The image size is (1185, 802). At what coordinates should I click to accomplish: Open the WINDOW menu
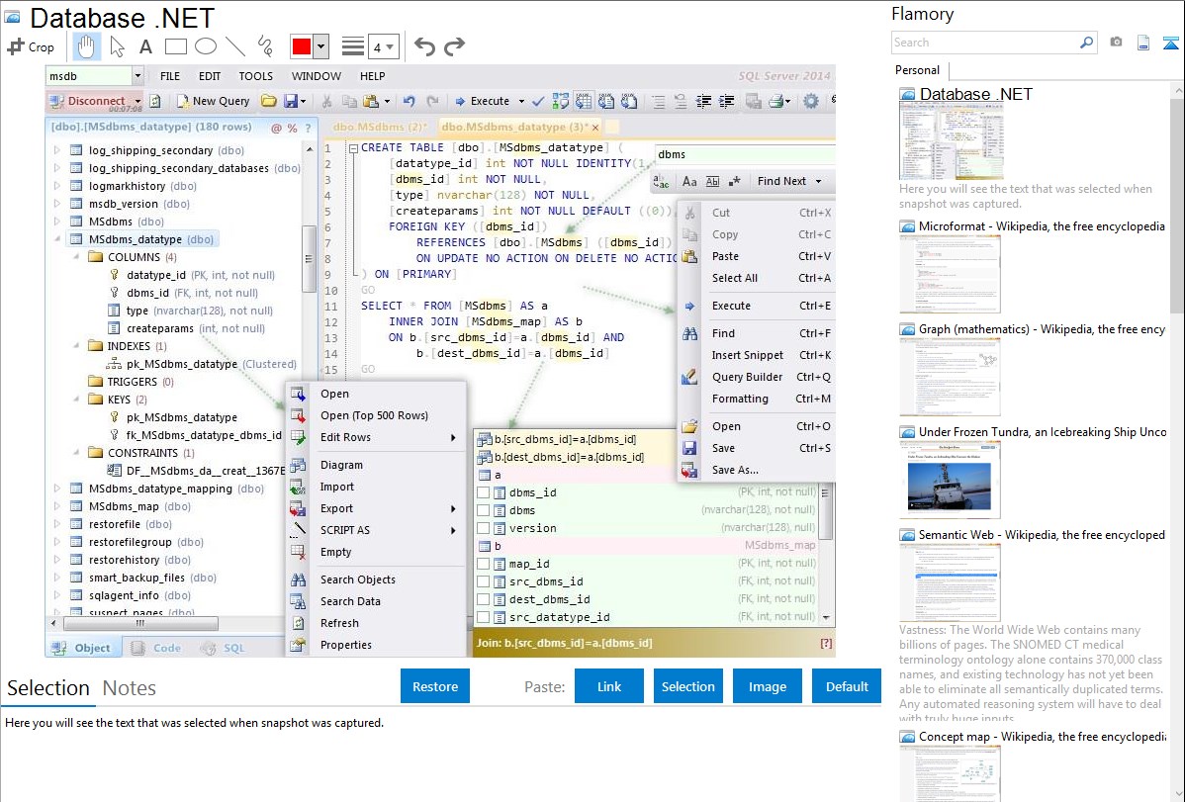(316, 76)
